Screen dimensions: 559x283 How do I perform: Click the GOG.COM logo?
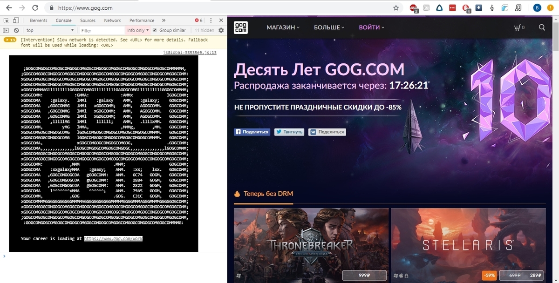tap(240, 27)
